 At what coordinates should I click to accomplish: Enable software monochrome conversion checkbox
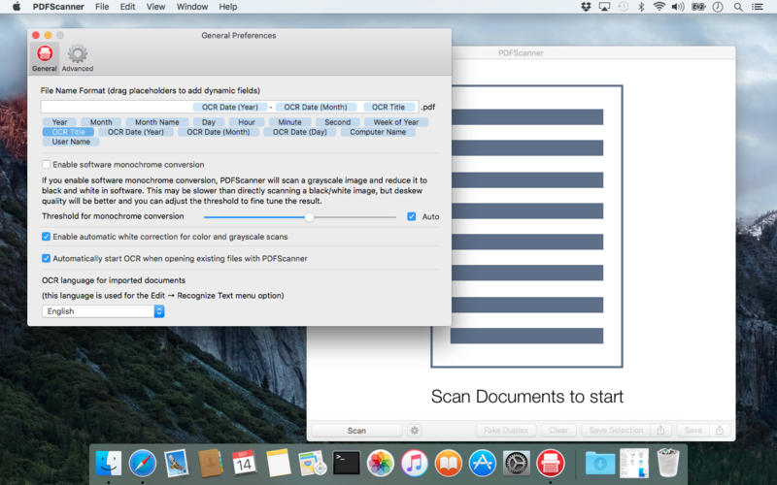46,164
